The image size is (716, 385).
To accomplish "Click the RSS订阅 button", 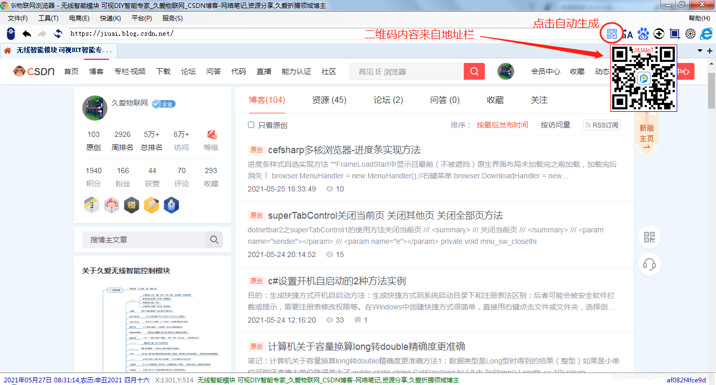I will (602, 125).
